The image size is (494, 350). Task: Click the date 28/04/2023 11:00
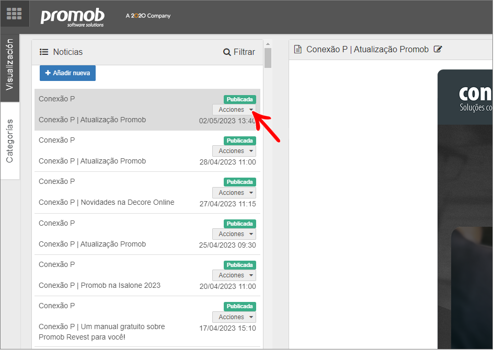click(x=227, y=162)
